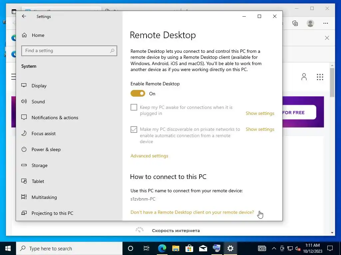Click the Скорость интернета heading on webpage
Viewport: 341px width, 255px height.
[176, 230]
